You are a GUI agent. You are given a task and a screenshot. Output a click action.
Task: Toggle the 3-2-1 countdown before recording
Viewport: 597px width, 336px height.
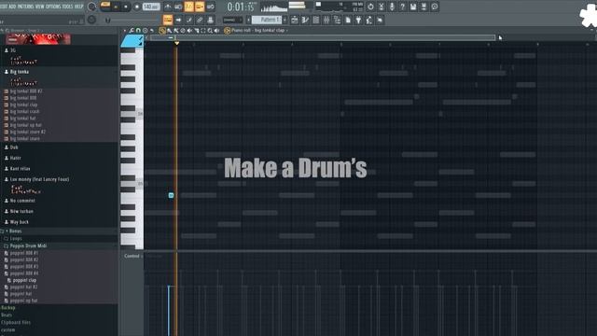tap(188, 7)
